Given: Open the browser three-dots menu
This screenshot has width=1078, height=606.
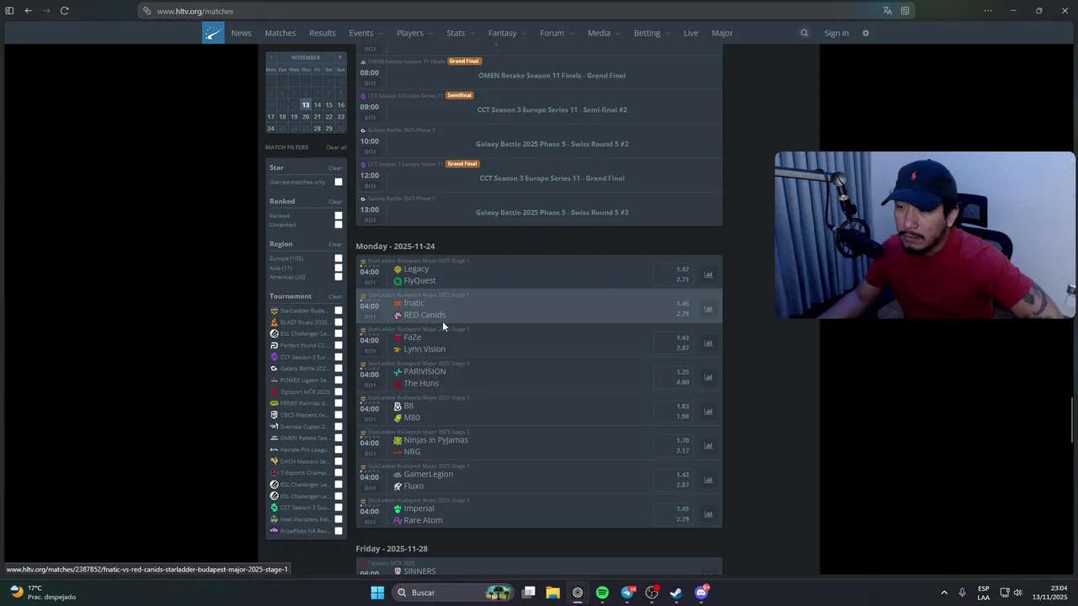Looking at the screenshot, I should [x=988, y=11].
